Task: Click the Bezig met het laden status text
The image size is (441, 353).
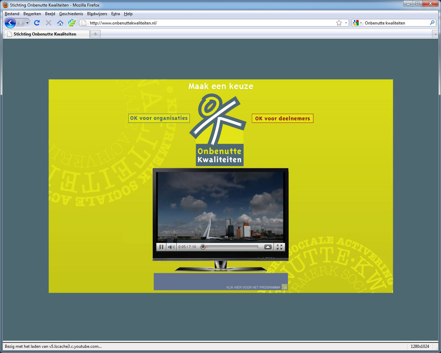Action: (x=53, y=346)
